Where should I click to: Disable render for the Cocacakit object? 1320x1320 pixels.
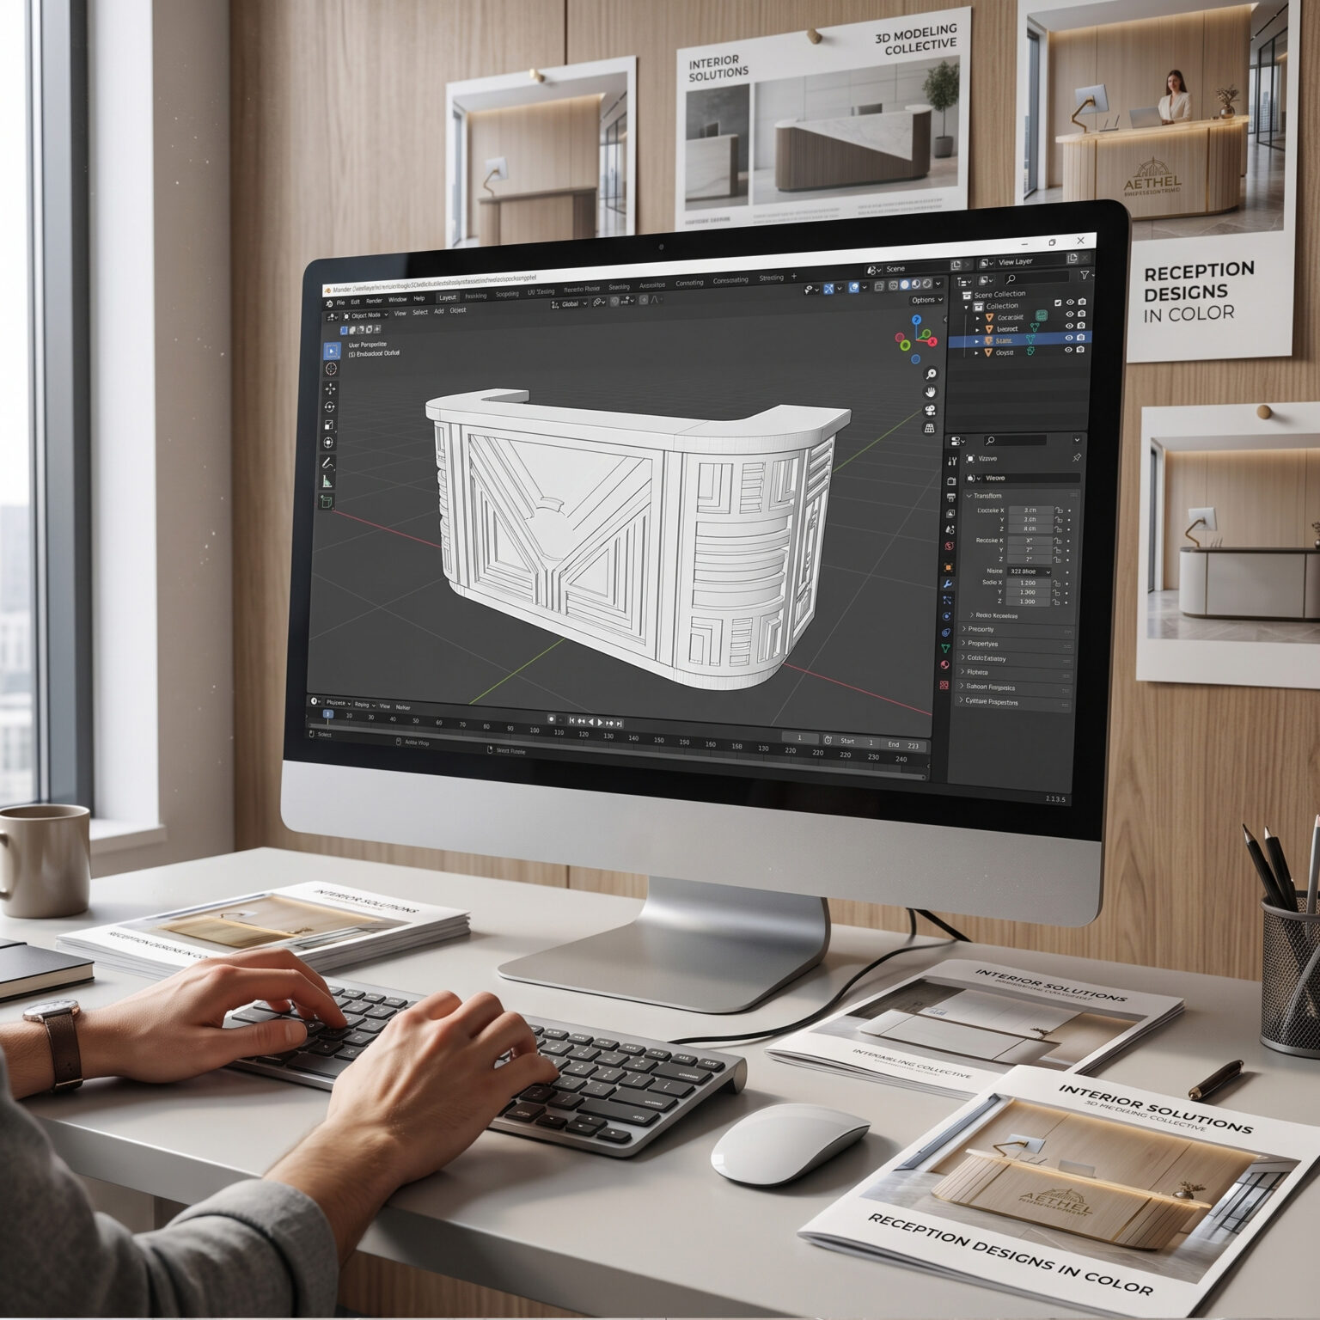click(x=1081, y=315)
